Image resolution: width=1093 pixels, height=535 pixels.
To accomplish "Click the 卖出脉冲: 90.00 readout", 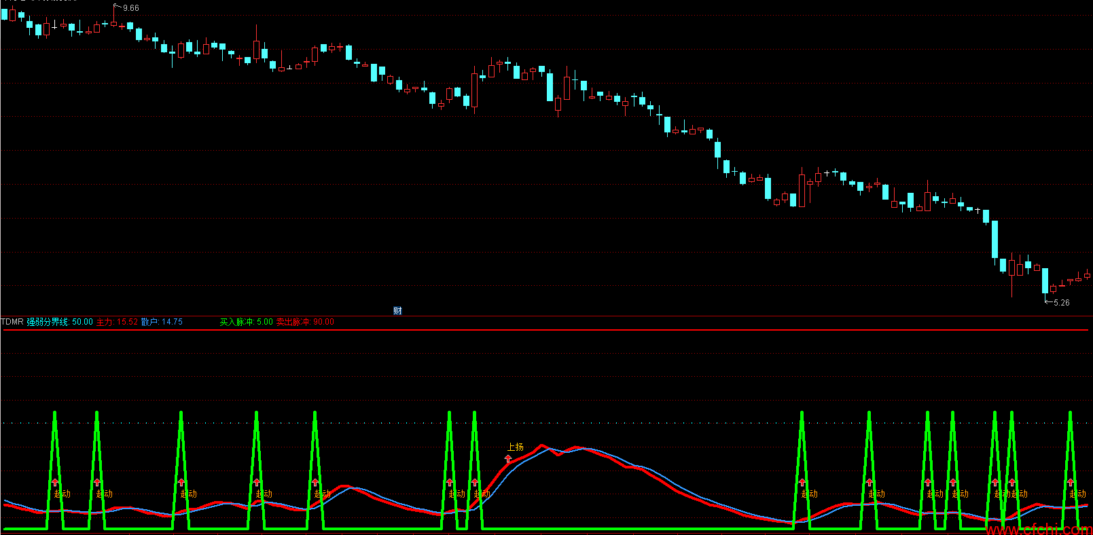I will tap(305, 322).
